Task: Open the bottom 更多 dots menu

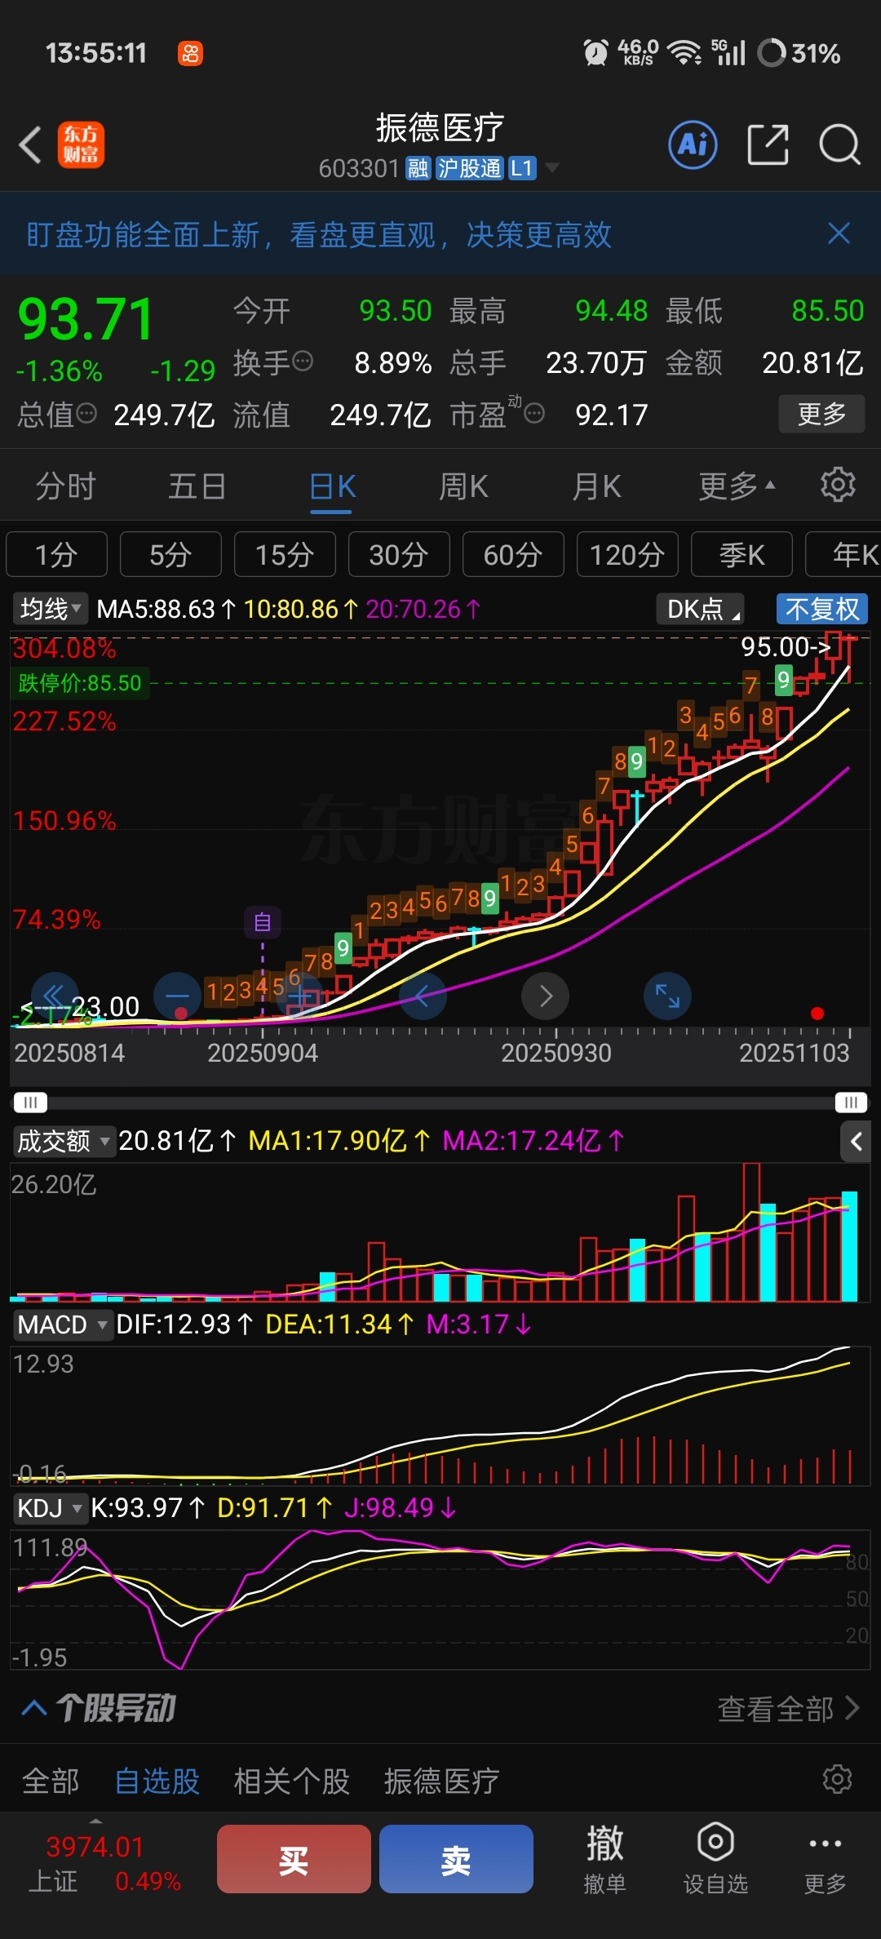Action: (x=825, y=1859)
